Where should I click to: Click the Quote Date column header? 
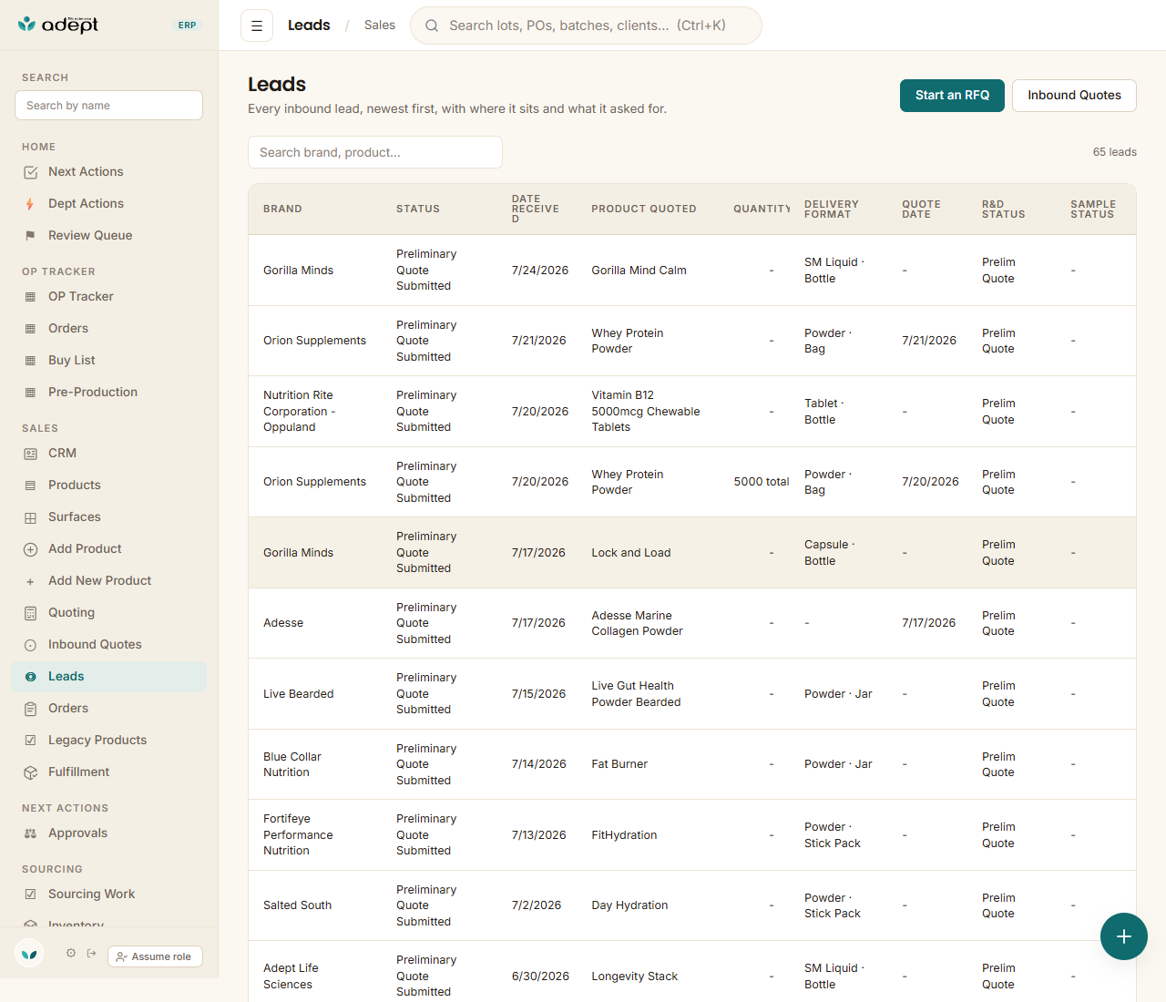tap(921, 210)
